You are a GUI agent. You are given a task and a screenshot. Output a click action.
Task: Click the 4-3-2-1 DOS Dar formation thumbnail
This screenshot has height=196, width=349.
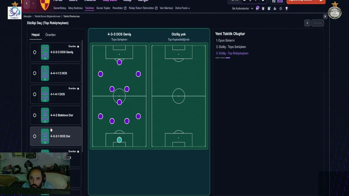(x=45, y=136)
